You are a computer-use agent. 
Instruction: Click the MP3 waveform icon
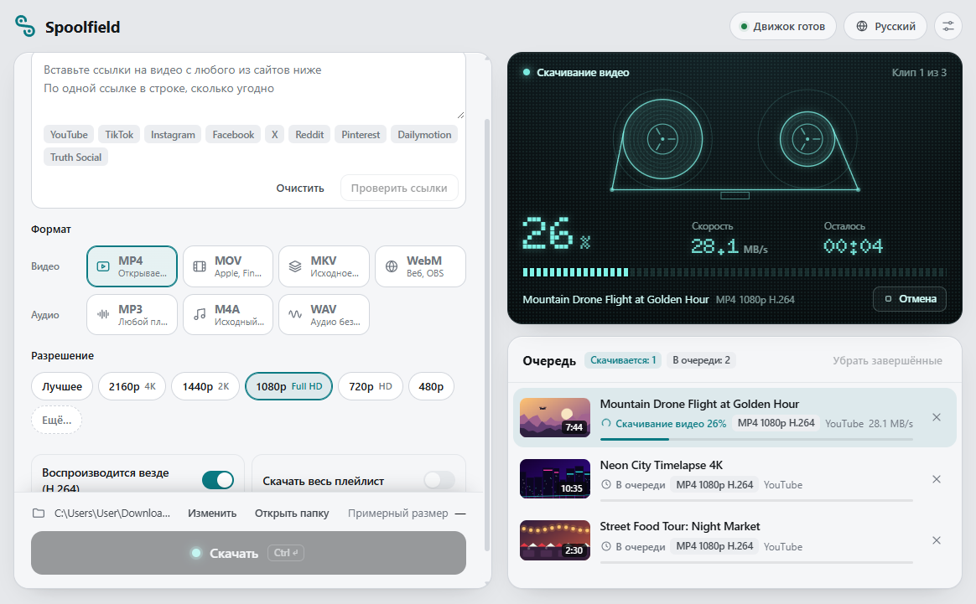click(x=103, y=315)
